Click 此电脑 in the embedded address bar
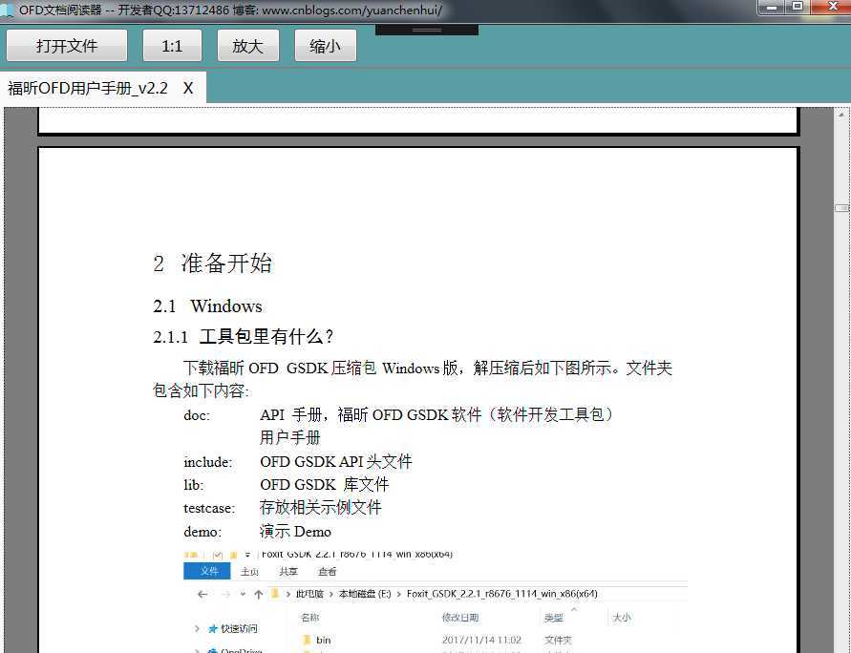The width and height of the screenshot is (851, 653). pyautogui.click(x=309, y=594)
